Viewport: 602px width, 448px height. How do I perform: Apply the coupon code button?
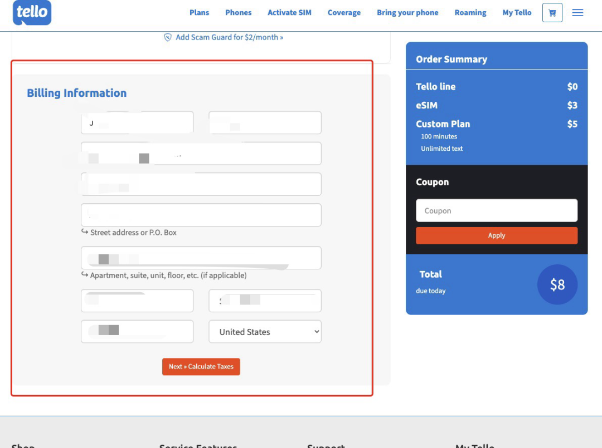tap(497, 235)
